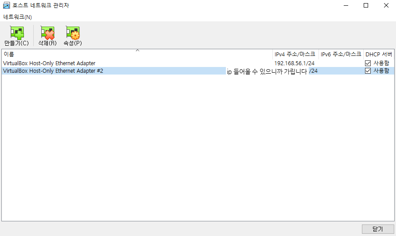Maximize the Host Network Manager window
This screenshot has height=236, width=396.
pyautogui.click(x=366, y=5)
